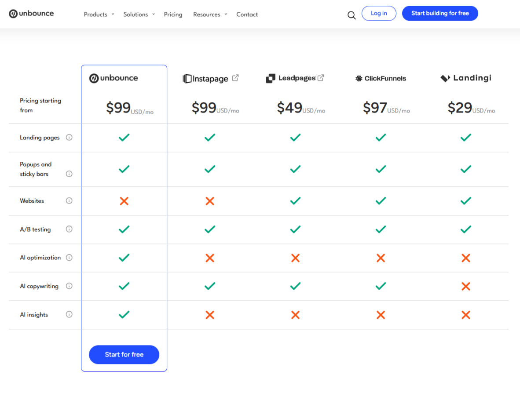Click the red X for Unbounce Websites
The height and width of the screenshot is (393, 520).
tap(124, 201)
